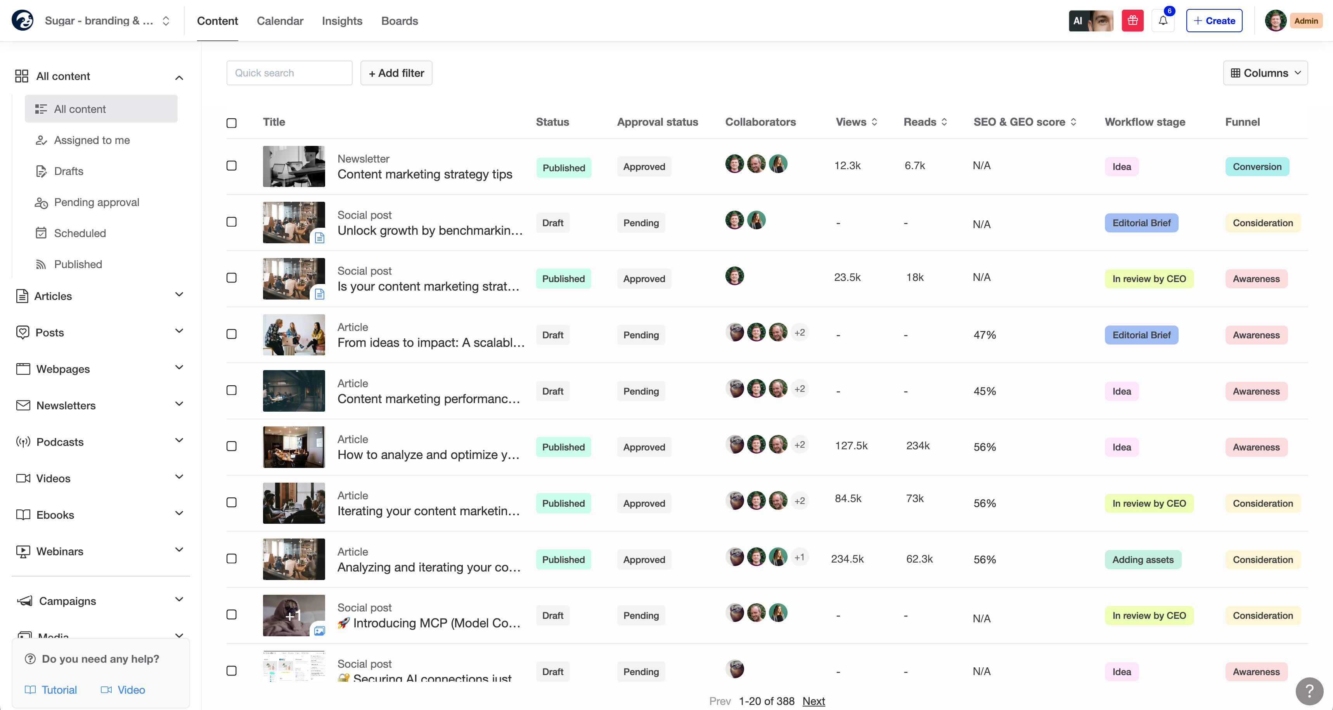Image resolution: width=1333 pixels, height=710 pixels.
Task: Expand the Articles sidebar section
Action: coord(178,295)
